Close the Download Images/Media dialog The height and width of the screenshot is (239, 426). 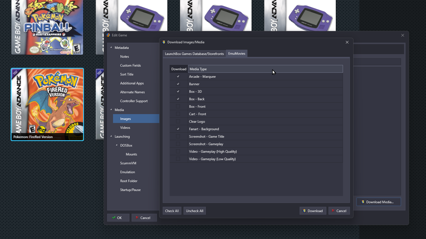click(x=347, y=42)
